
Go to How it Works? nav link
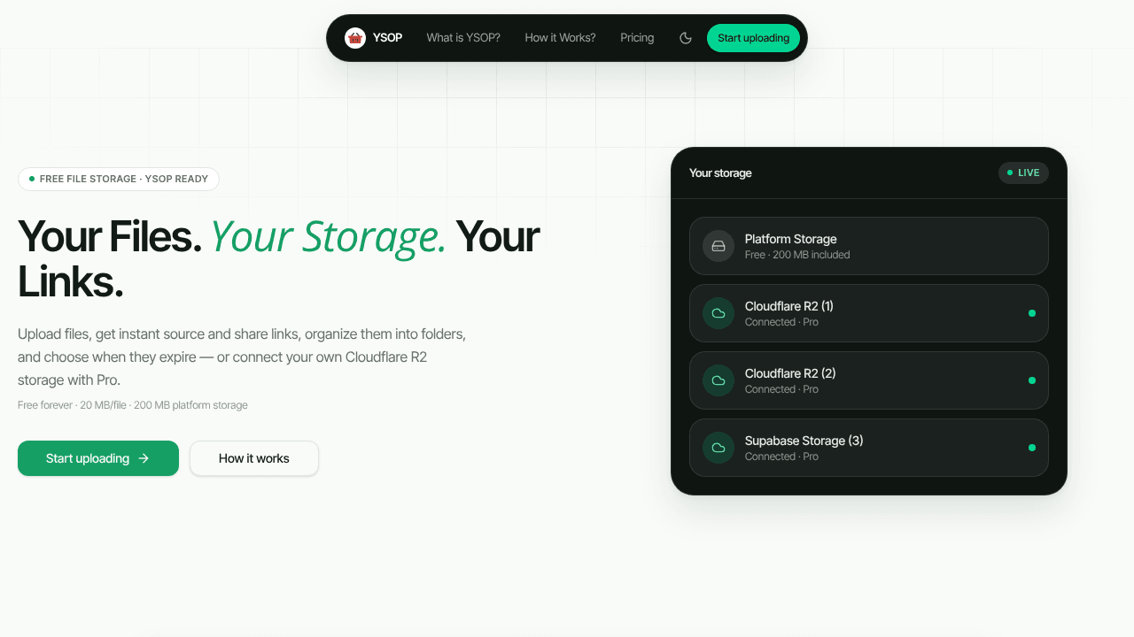point(560,38)
